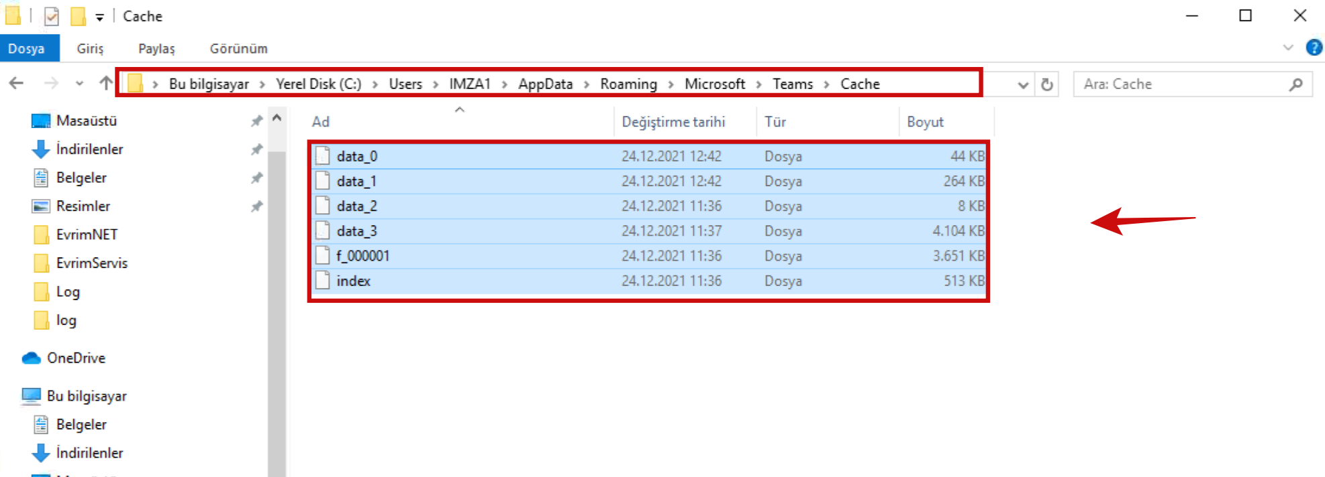1325x477 pixels.
Task: Click Roaming in the address path
Action: point(628,84)
